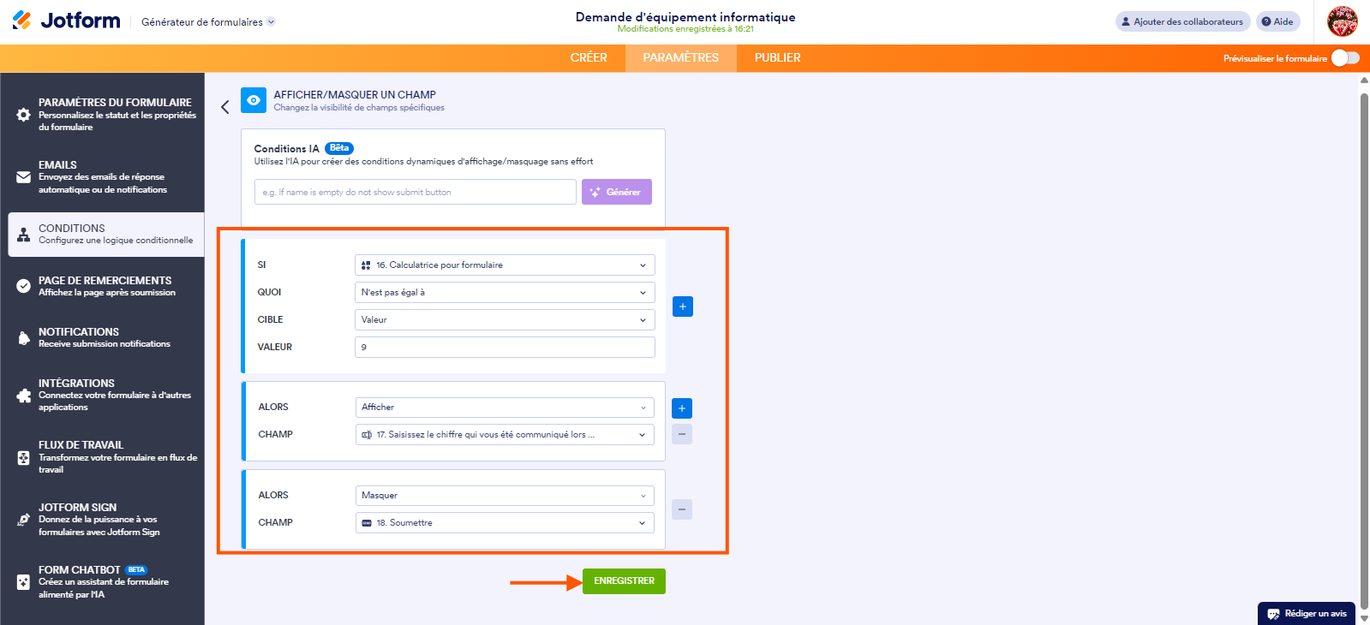Open the ALORS dropdown showing Masquer
This screenshot has height=625, width=1370.
pos(505,496)
